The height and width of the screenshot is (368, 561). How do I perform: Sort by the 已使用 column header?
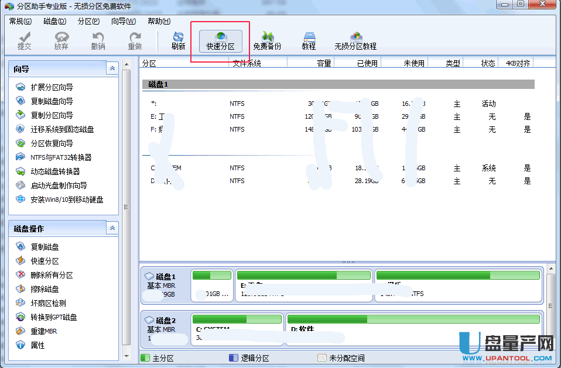click(x=357, y=63)
